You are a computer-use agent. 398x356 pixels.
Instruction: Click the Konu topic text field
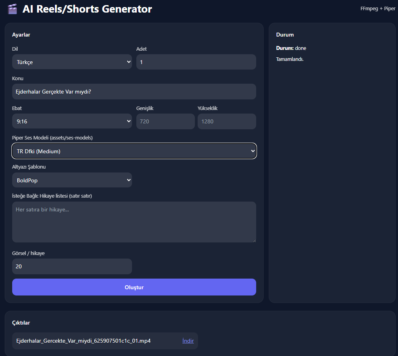point(134,92)
